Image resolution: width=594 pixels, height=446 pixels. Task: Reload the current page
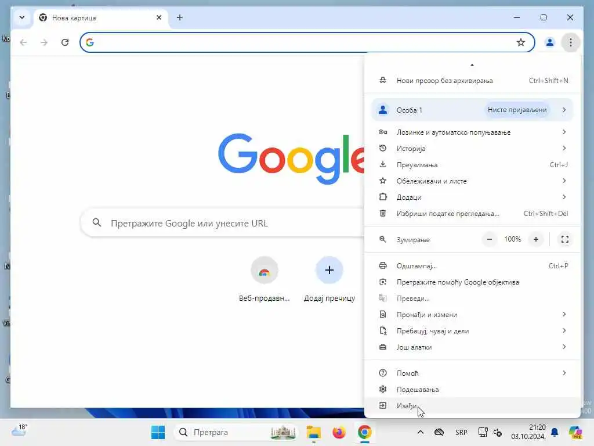pyautogui.click(x=65, y=42)
